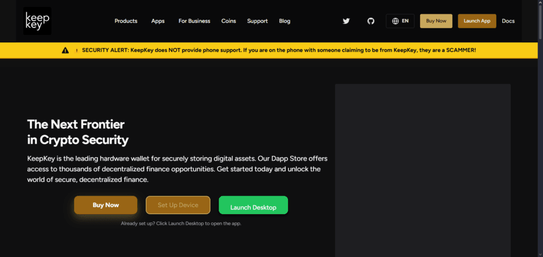Click the dark hero image panel
The height and width of the screenshot is (257, 543).
click(x=422, y=170)
